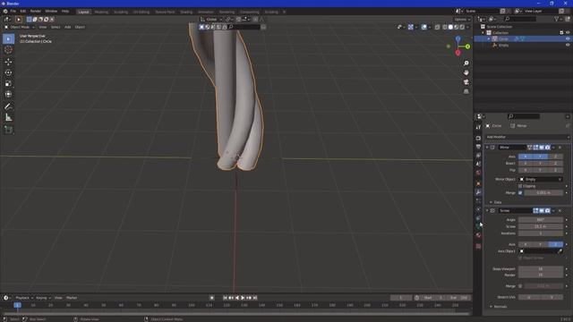Collapse the Screw modifier panel
The image size is (573, 322).
pyautogui.click(x=487, y=211)
